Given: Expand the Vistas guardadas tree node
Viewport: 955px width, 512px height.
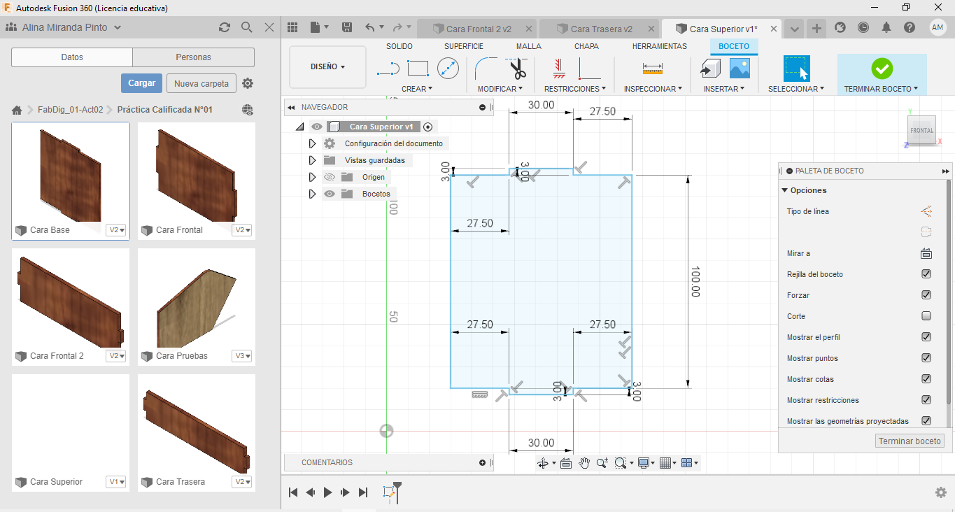Looking at the screenshot, I should (x=313, y=160).
